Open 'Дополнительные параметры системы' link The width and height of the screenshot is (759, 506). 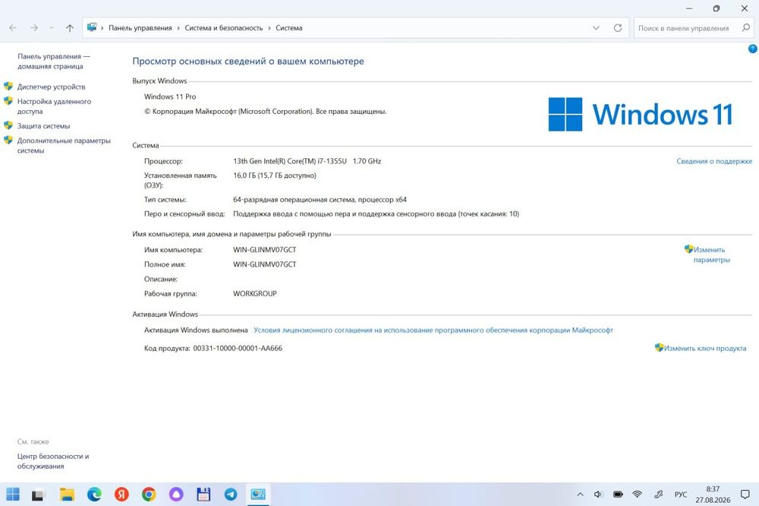(x=64, y=145)
